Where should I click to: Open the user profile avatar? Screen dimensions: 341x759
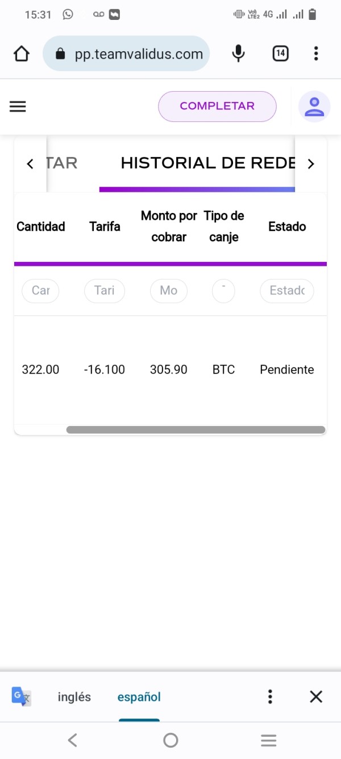click(x=314, y=106)
